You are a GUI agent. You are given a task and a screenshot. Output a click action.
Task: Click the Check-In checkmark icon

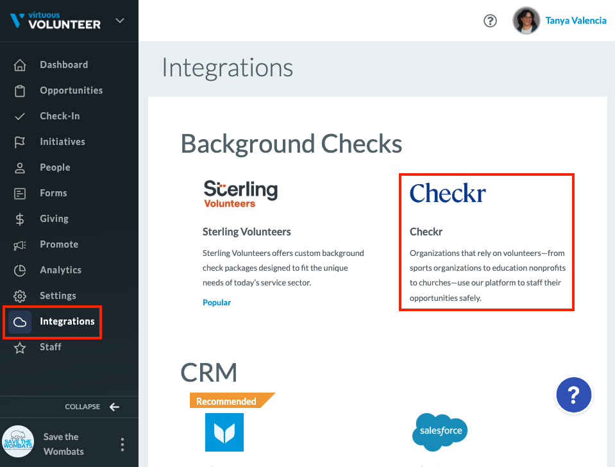[x=20, y=117]
